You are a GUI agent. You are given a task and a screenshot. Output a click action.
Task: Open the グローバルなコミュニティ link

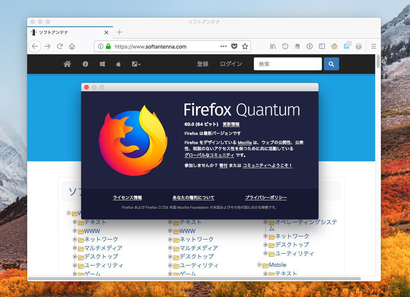coord(209,155)
